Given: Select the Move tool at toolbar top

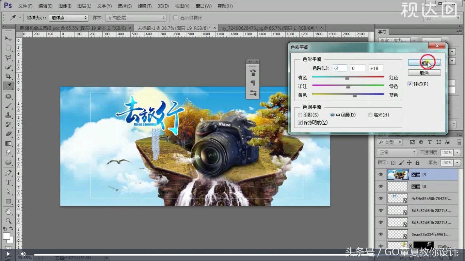Looking at the screenshot, I should point(9,38).
